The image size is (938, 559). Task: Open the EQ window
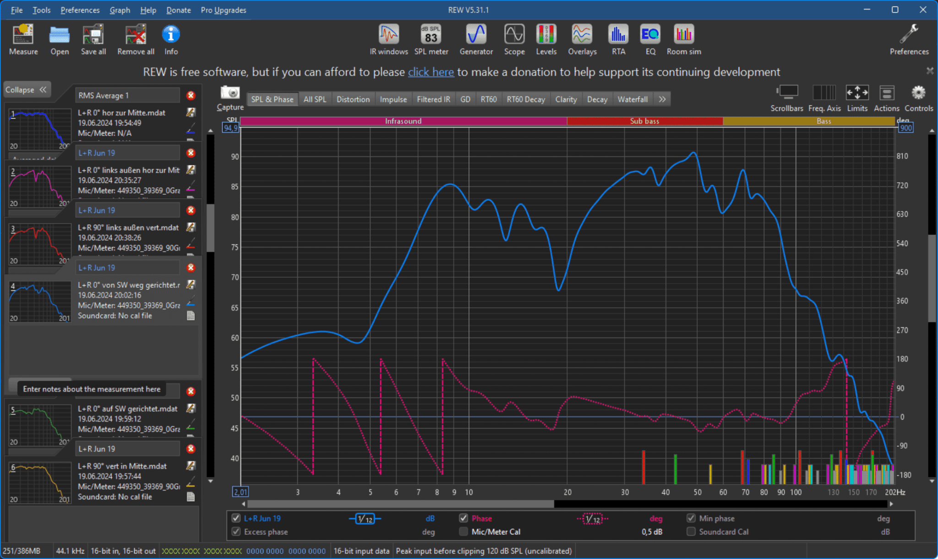(x=650, y=39)
